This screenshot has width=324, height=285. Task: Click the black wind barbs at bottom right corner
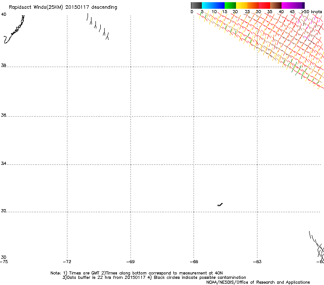[x=317, y=246]
